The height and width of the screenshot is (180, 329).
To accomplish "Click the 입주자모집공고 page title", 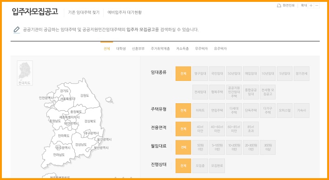I will click(x=35, y=12).
